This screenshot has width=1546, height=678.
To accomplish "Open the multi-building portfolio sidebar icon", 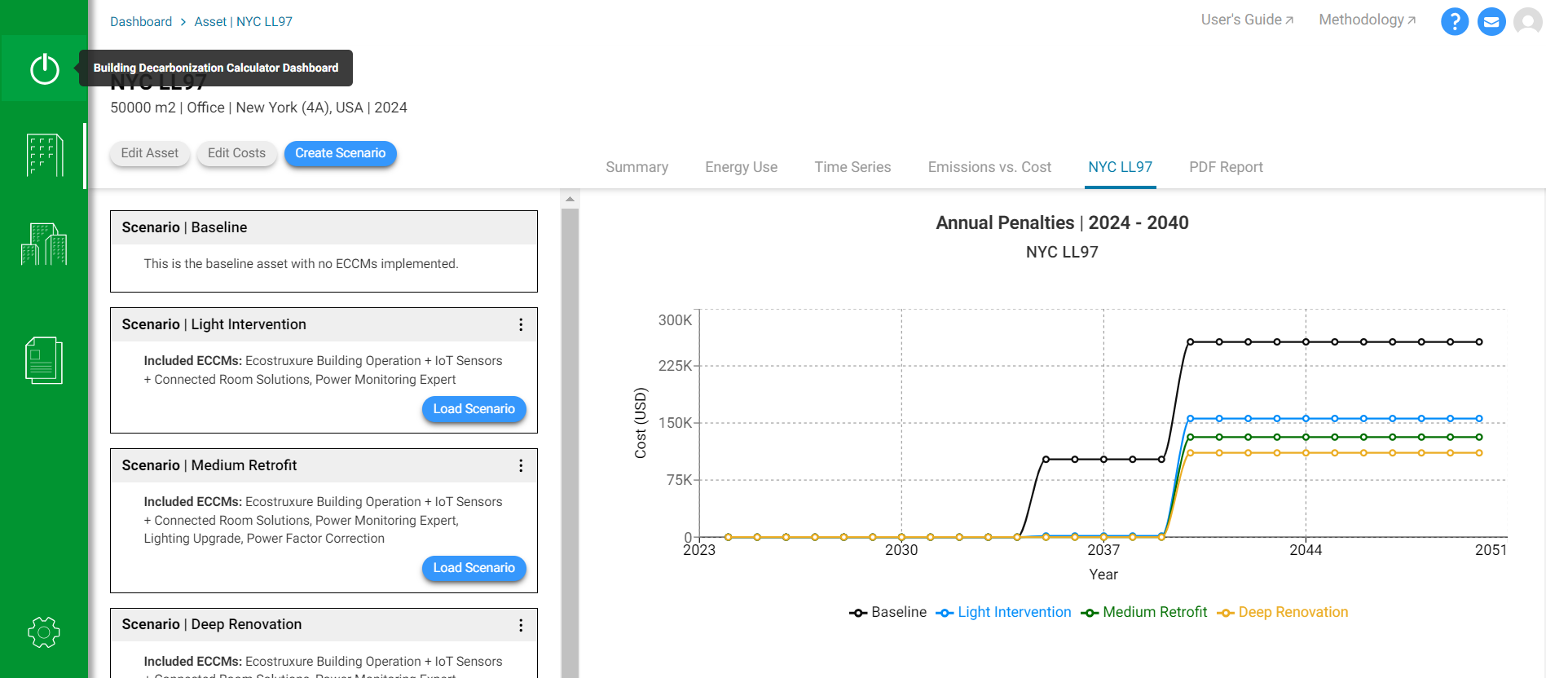I will point(44,244).
